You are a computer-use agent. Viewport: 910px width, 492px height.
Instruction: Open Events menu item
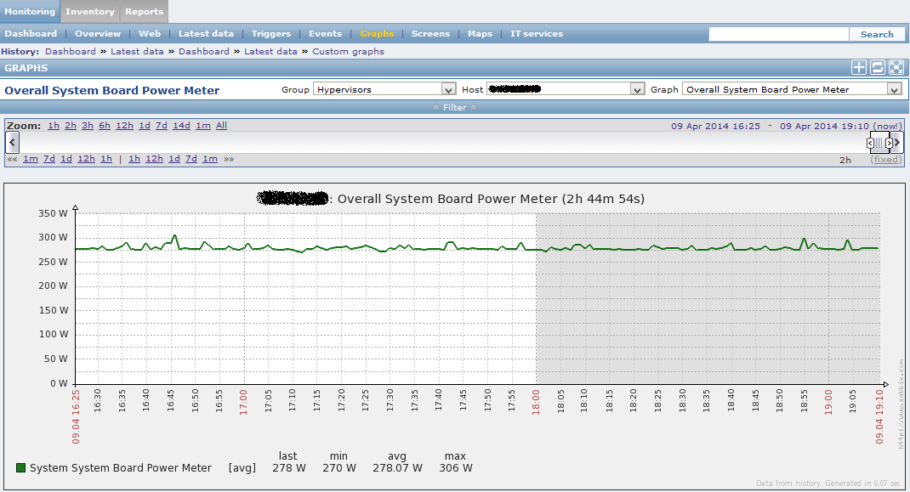[x=325, y=34]
